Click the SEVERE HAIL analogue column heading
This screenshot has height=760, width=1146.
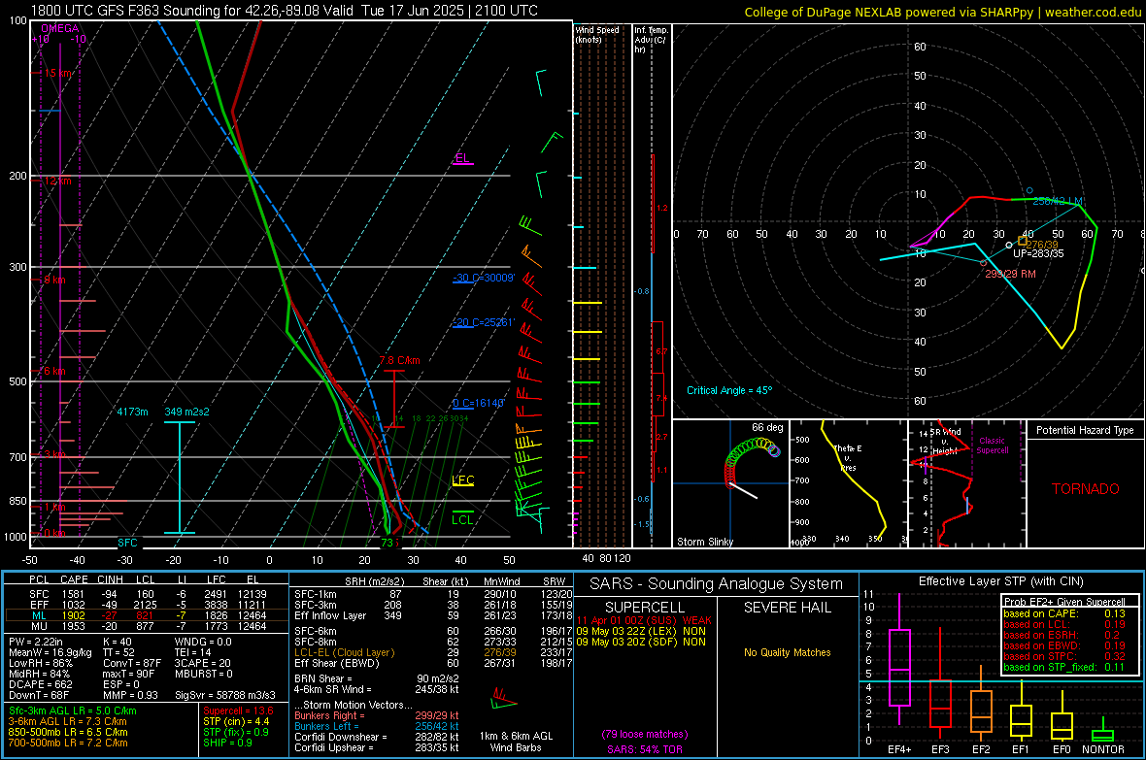tap(787, 608)
